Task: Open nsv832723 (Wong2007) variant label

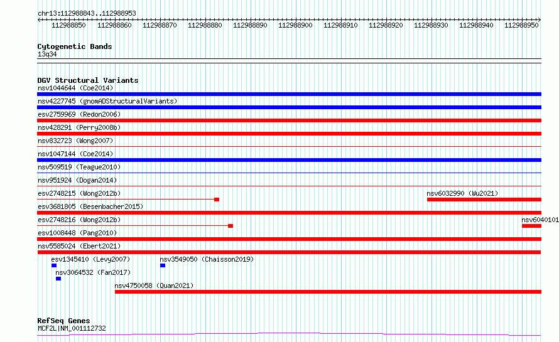Action: click(x=75, y=141)
